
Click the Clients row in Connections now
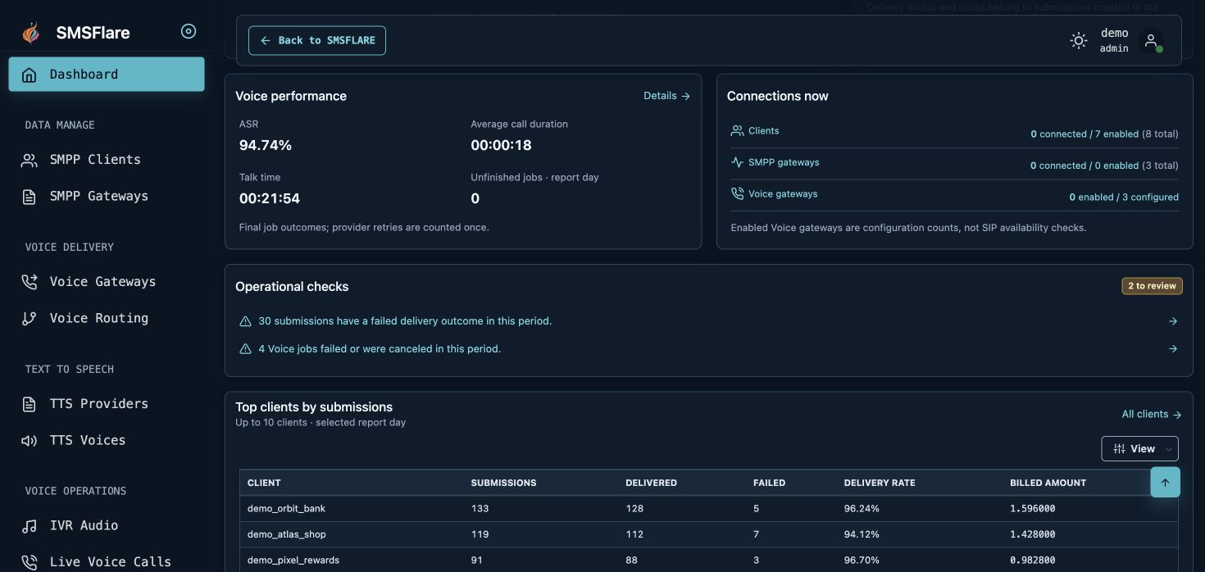coord(954,132)
